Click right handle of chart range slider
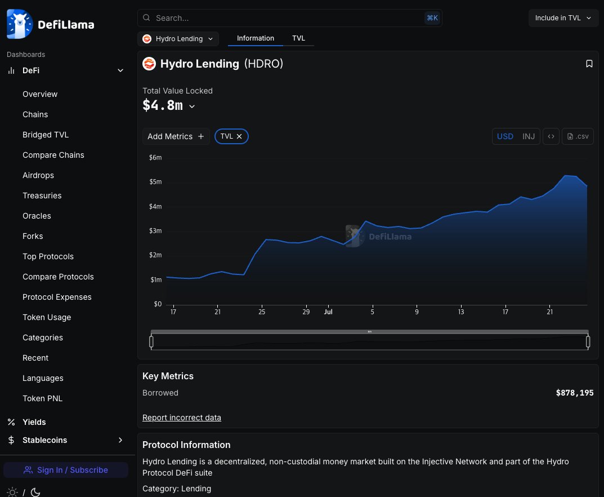 click(588, 341)
